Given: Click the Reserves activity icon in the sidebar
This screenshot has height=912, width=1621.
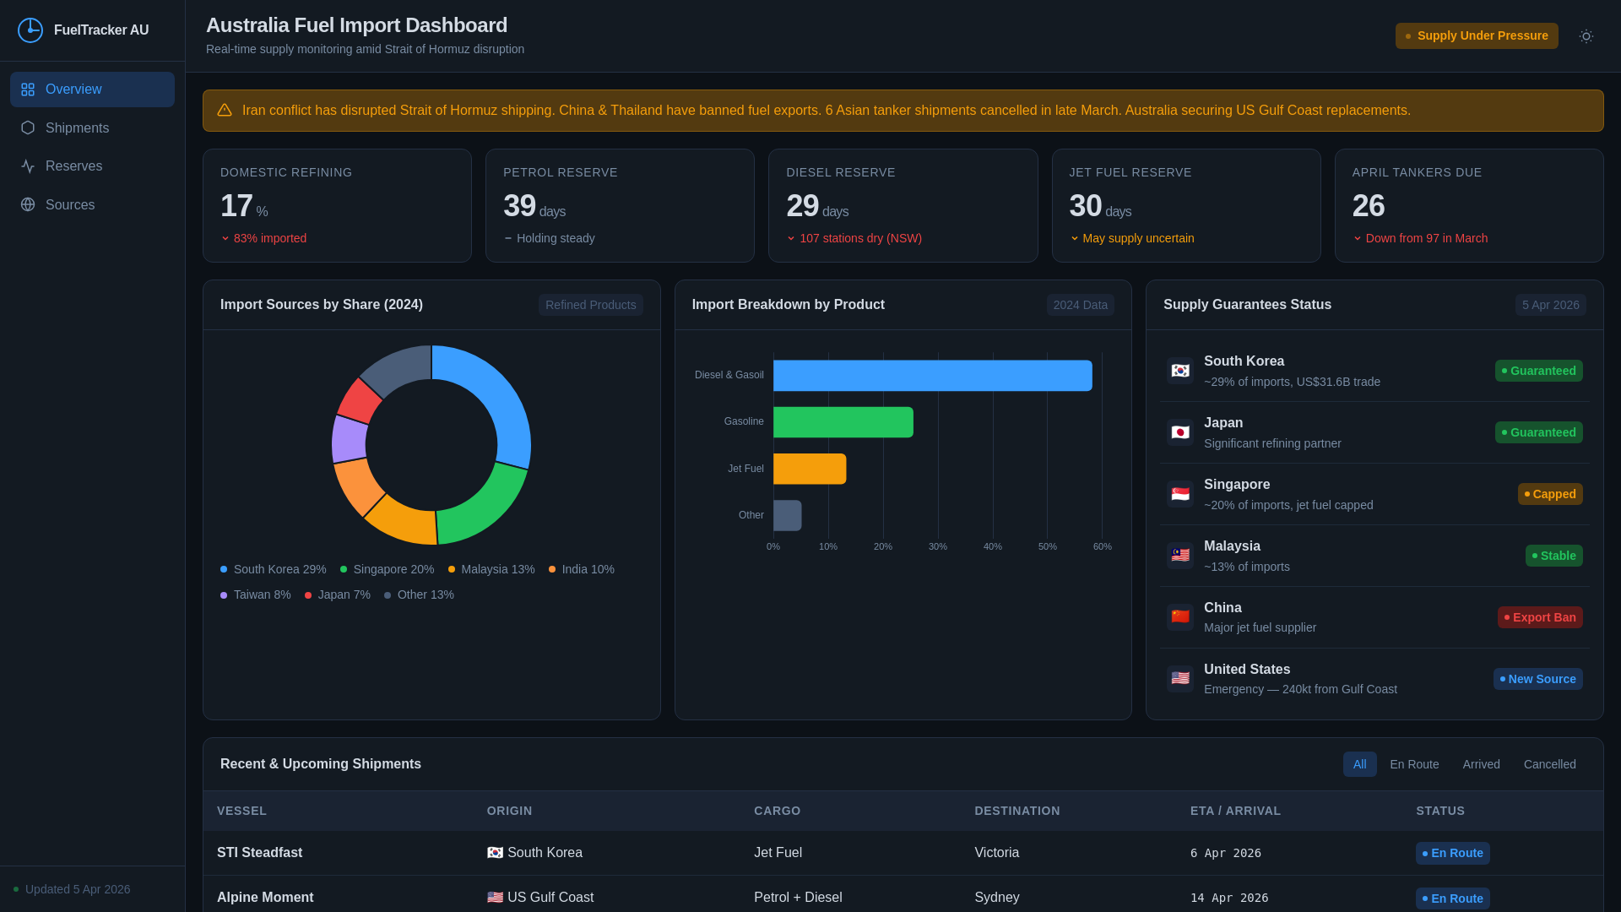Looking at the screenshot, I should coord(28,166).
